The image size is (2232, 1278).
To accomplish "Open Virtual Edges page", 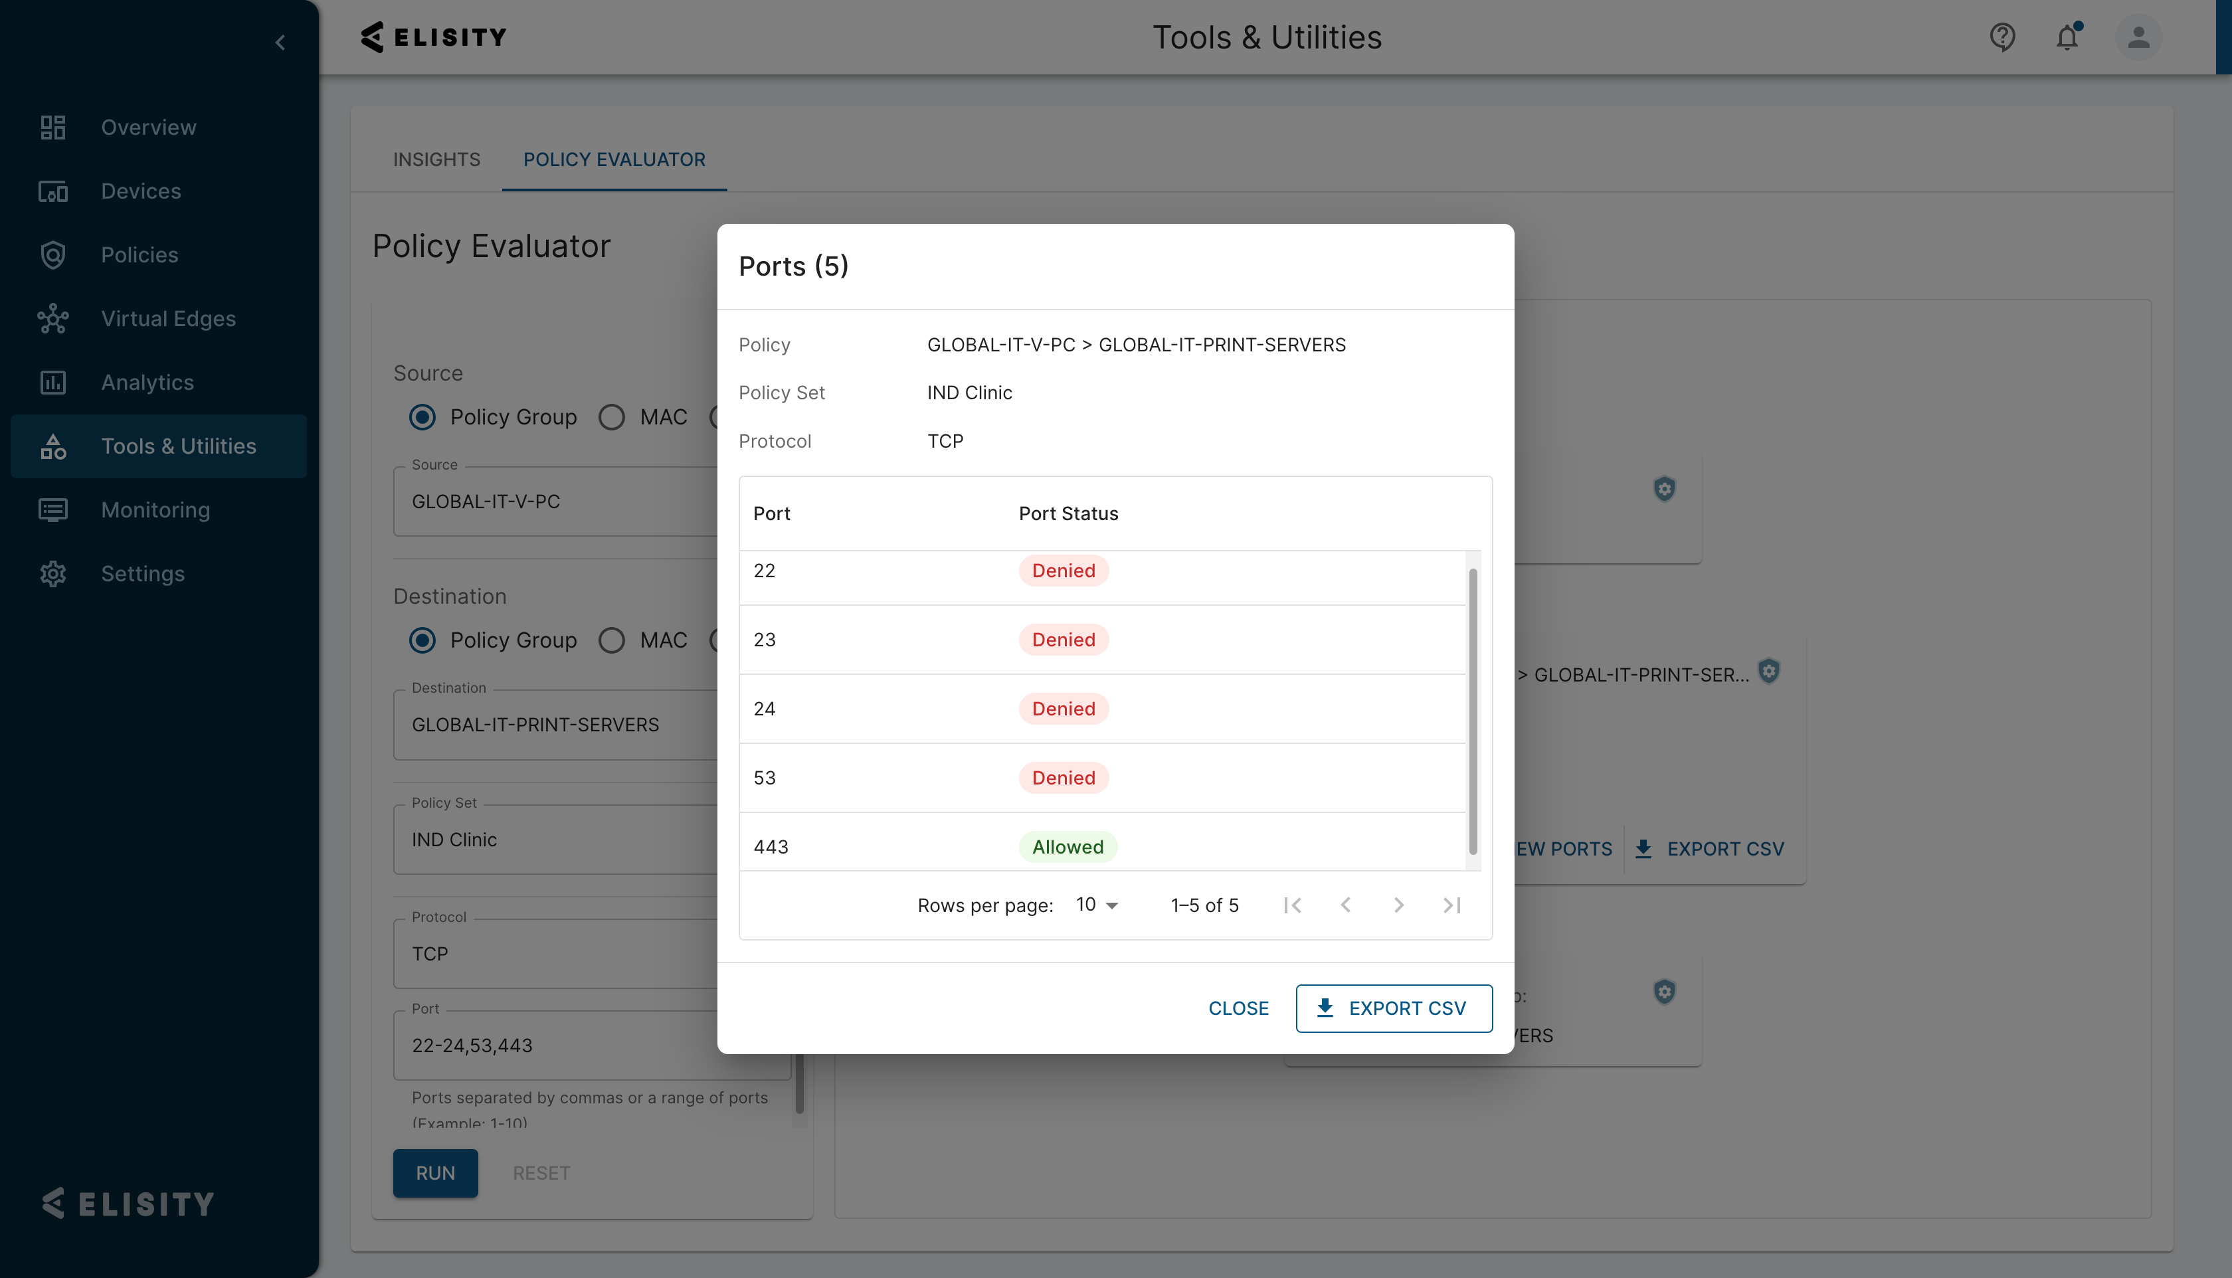I will 169,319.
